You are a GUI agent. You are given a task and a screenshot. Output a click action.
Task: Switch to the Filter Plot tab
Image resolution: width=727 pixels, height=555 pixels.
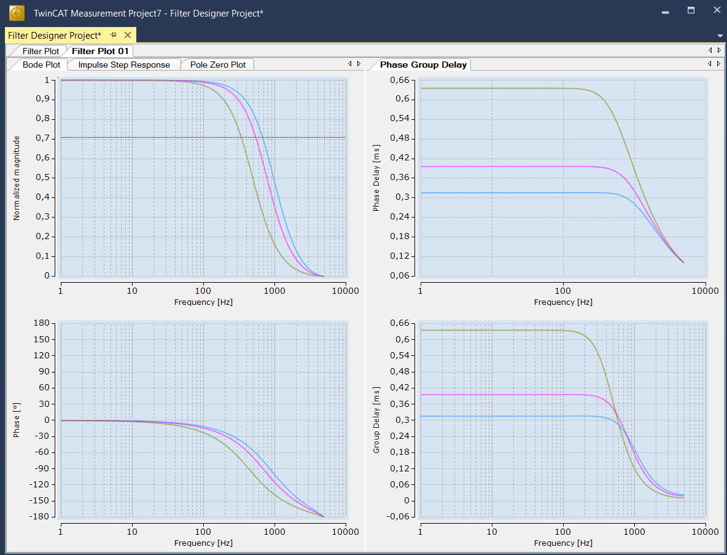(x=41, y=51)
